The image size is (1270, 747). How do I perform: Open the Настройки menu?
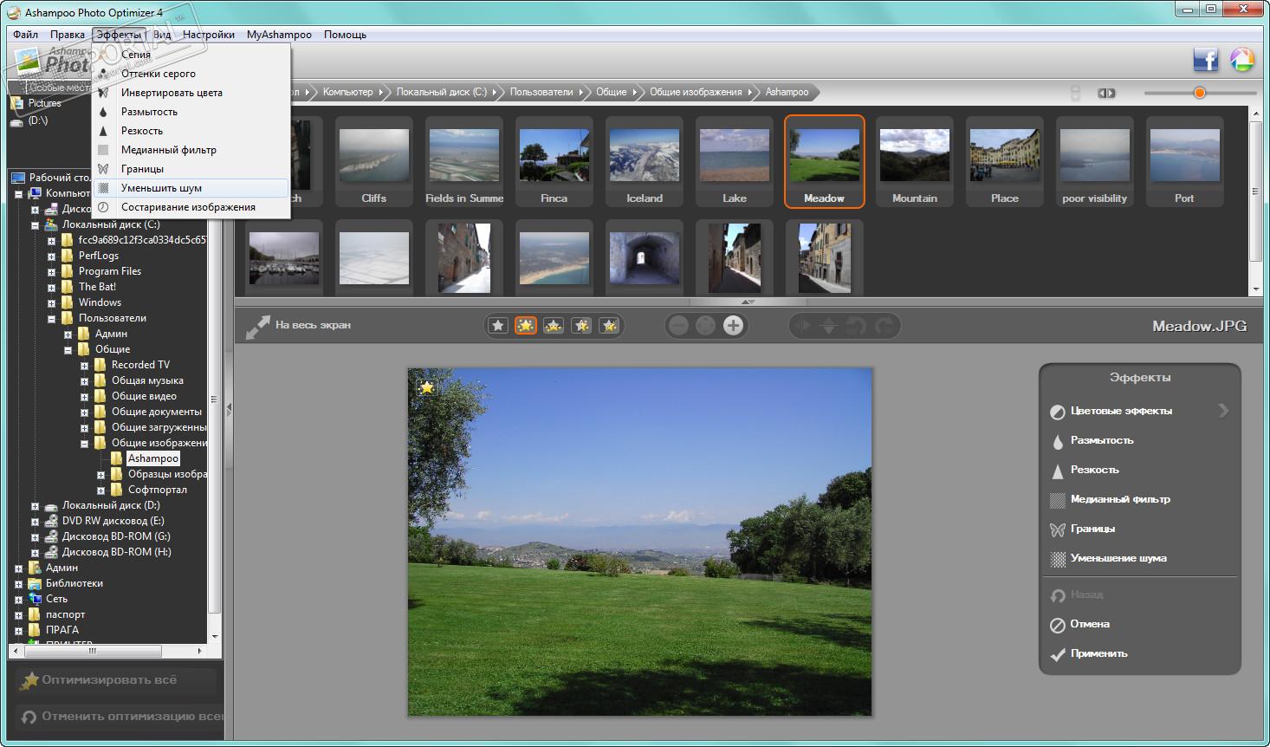[x=209, y=35]
